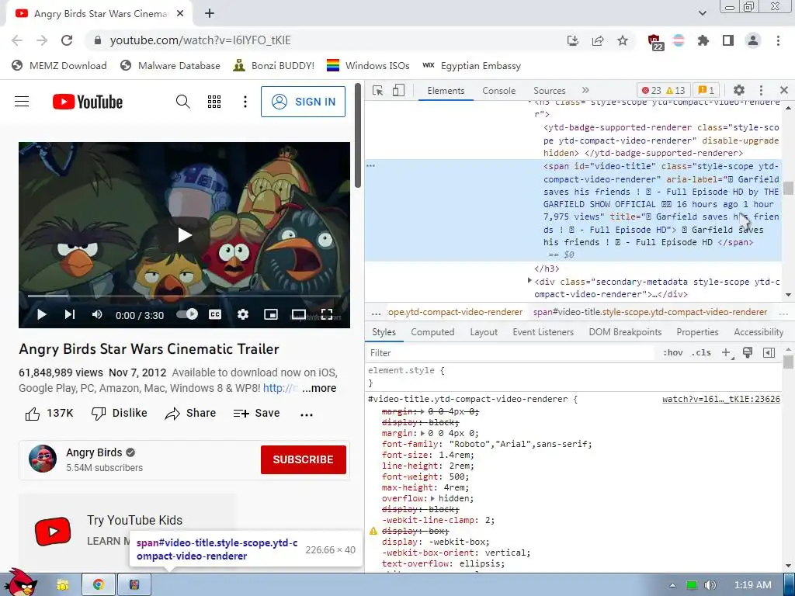Open YouTube search icon
Viewport: 795px width, 596px height.
(183, 102)
